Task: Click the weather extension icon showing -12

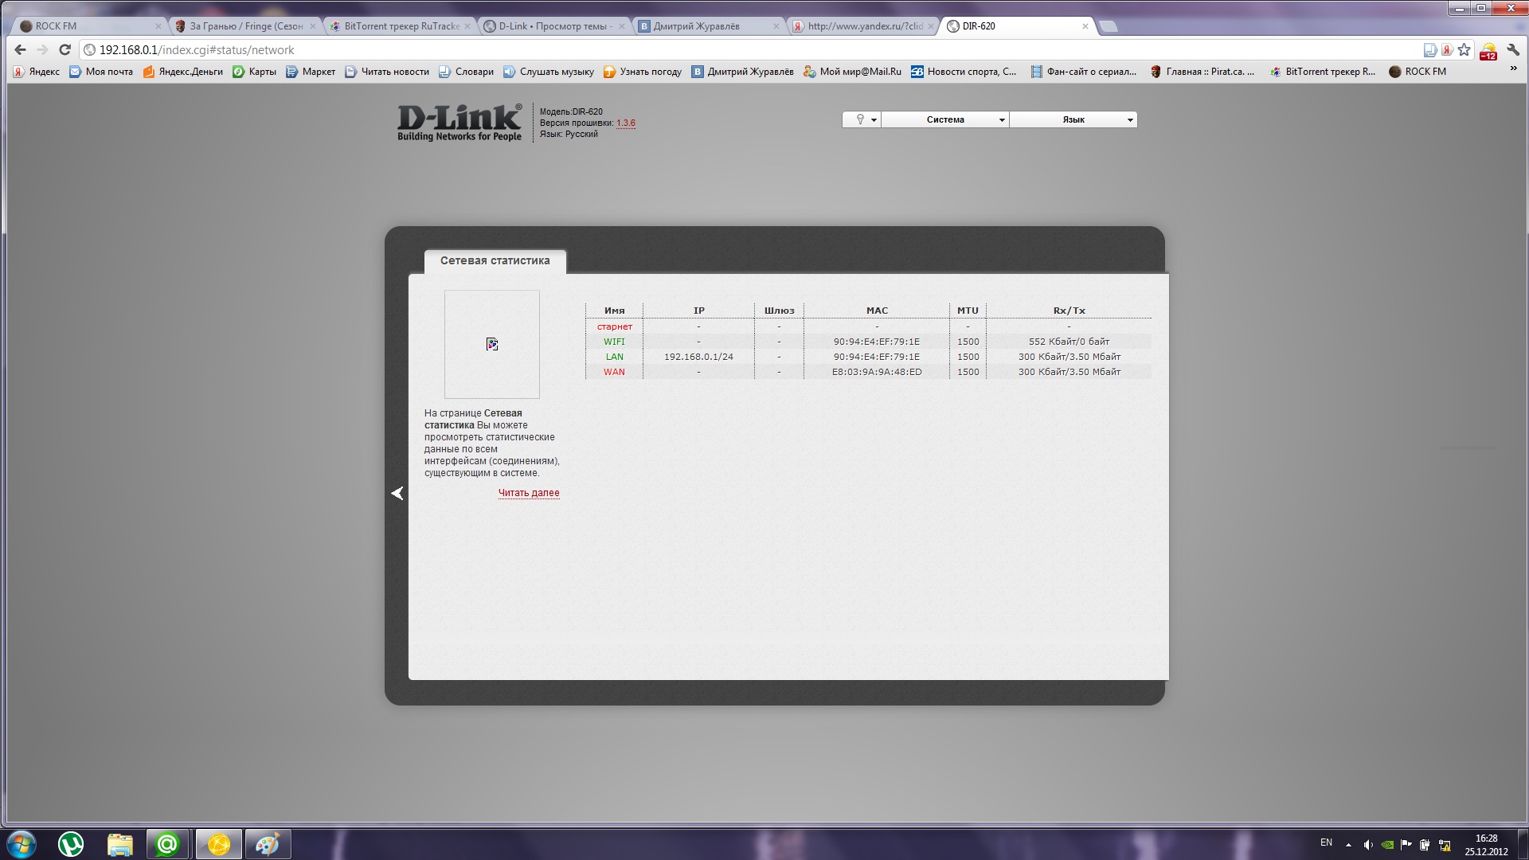Action: coord(1488,51)
